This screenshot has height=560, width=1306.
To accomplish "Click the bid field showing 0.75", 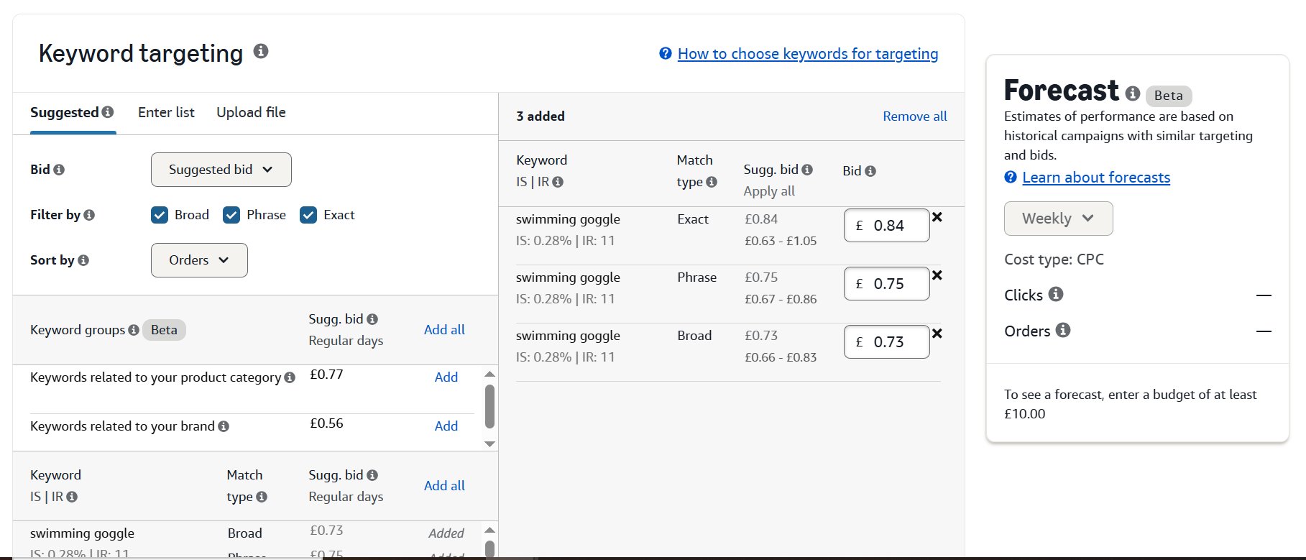I will [x=886, y=284].
